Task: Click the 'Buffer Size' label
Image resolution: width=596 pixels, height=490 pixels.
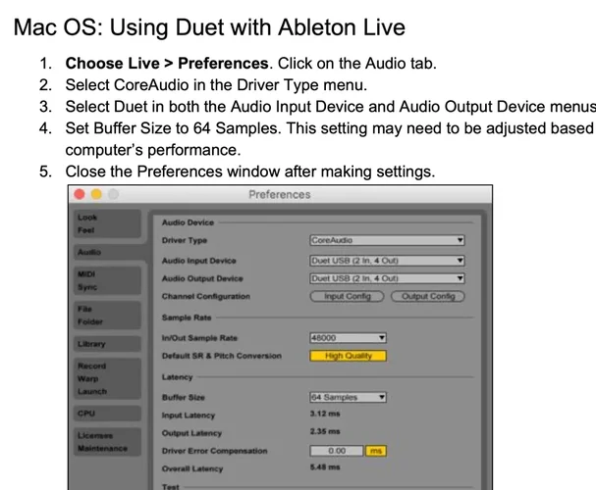Action: coord(184,397)
